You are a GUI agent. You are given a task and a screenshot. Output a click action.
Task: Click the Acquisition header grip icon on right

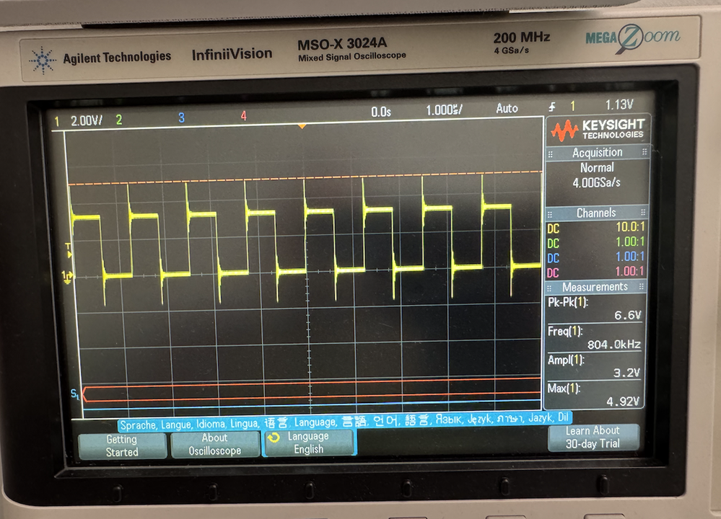coord(644,151)
